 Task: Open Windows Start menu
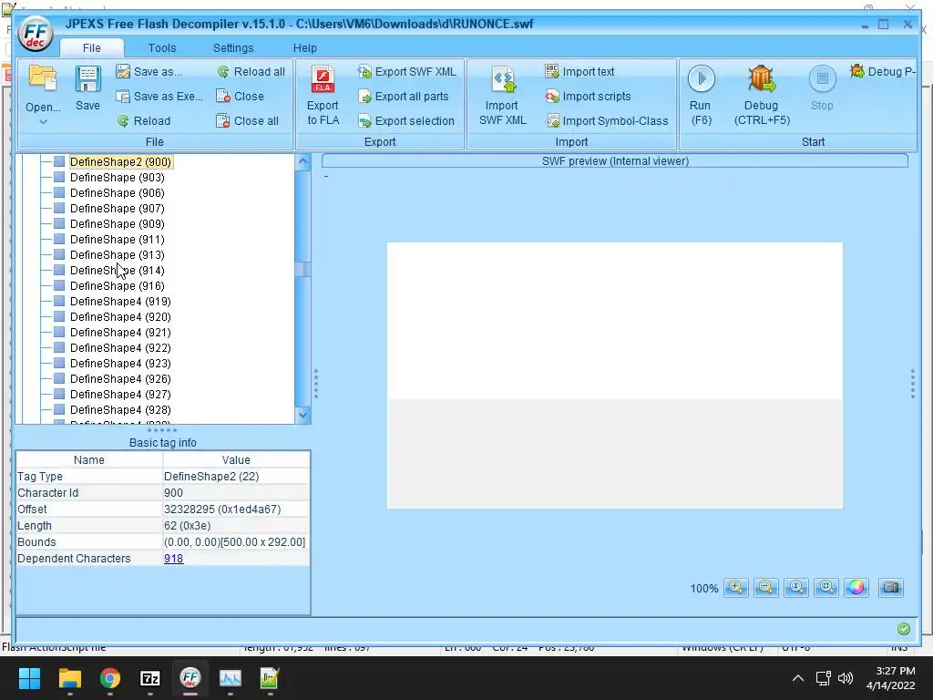pyautogui.click(x=29, y=678)
